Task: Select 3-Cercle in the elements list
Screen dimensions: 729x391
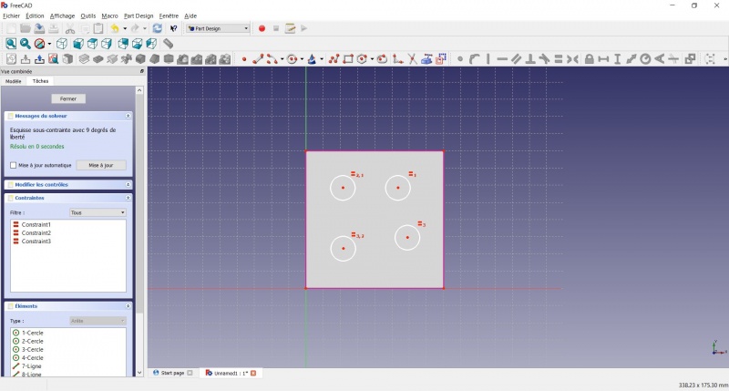Action: (32, 350)
